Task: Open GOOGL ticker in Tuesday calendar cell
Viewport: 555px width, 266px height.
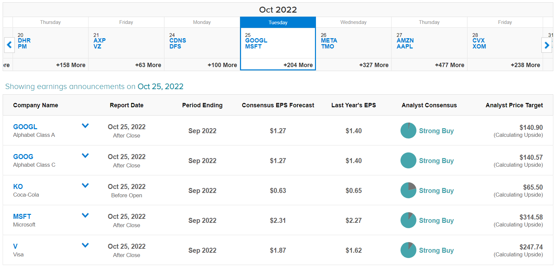Action: [256, 41]
